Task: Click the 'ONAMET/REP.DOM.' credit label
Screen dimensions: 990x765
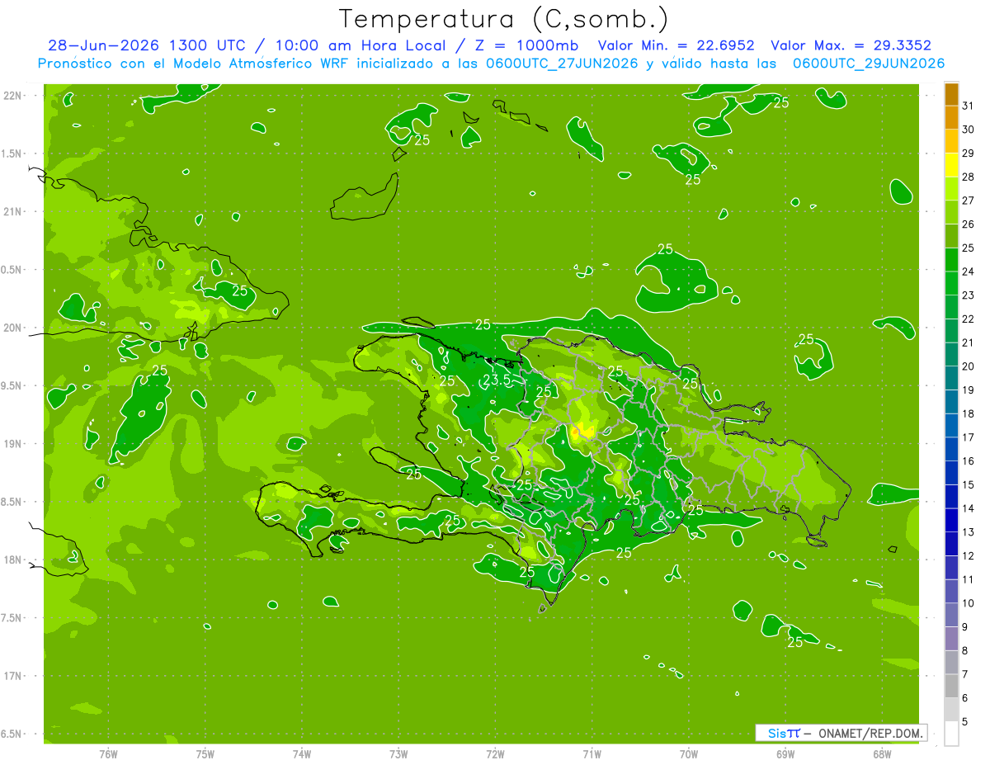Action: click(x=871, y=733)
